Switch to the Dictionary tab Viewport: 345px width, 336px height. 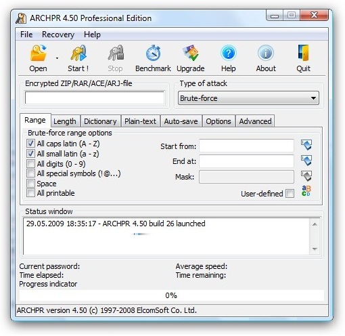click(100, 121)
